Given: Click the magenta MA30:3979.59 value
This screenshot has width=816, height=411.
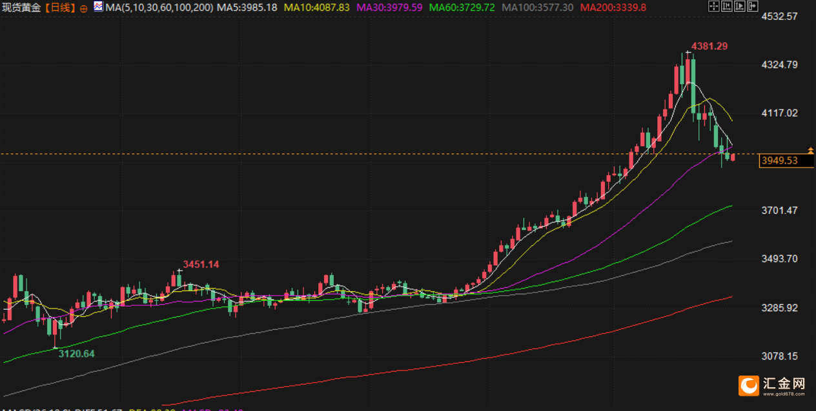Looking at the screenshot, I should [389, 8].
